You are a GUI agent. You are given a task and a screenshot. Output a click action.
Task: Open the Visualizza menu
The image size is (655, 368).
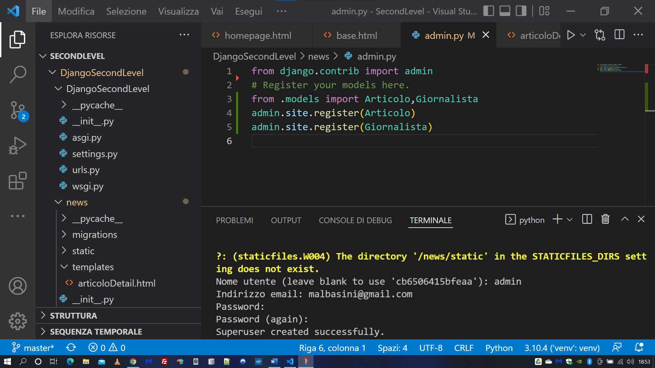click(x=178, y=11)
